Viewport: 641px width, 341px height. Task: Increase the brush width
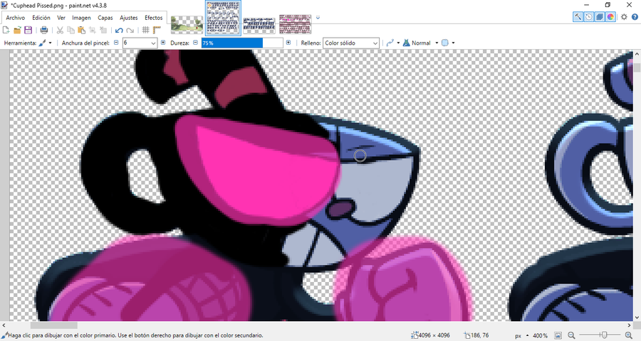coord(163,43)
